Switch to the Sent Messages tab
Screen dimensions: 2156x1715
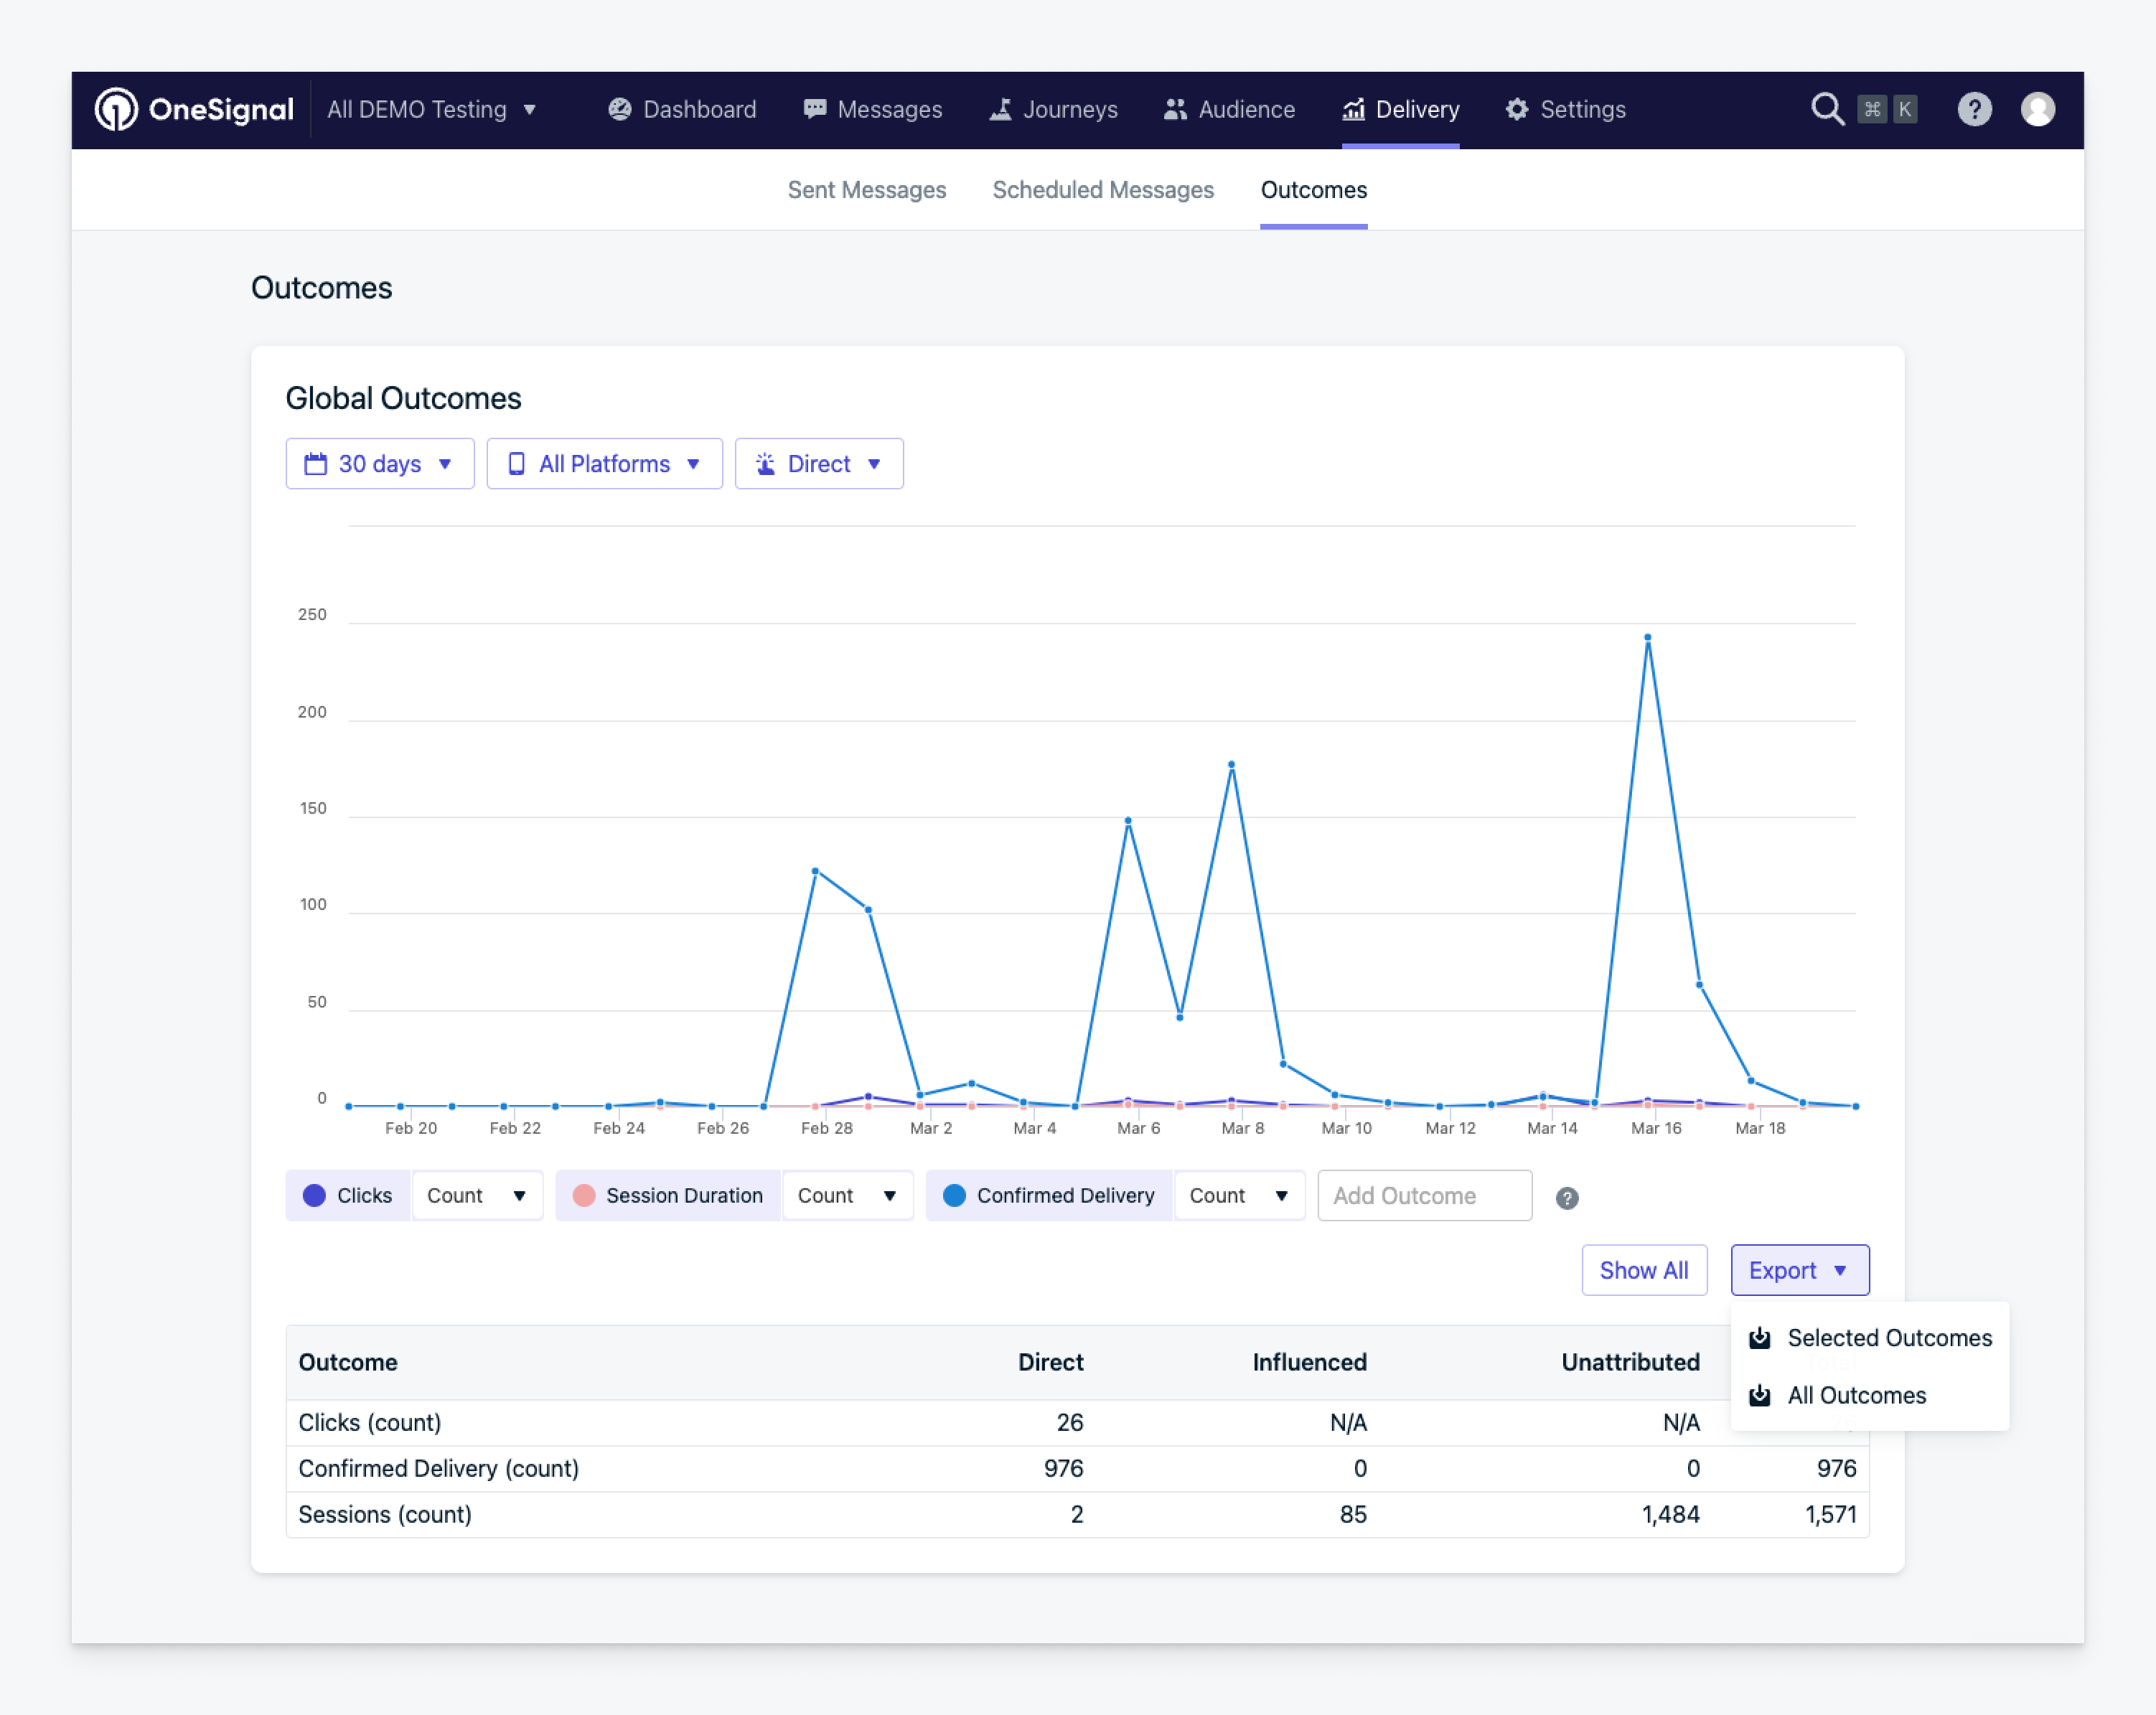[866, 190]
